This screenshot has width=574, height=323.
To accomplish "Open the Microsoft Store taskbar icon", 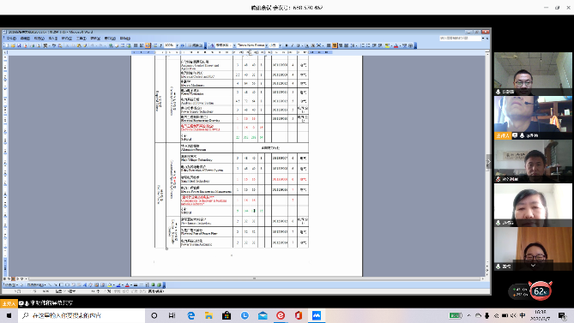I will pyautogui.click(x=227, y=315).
